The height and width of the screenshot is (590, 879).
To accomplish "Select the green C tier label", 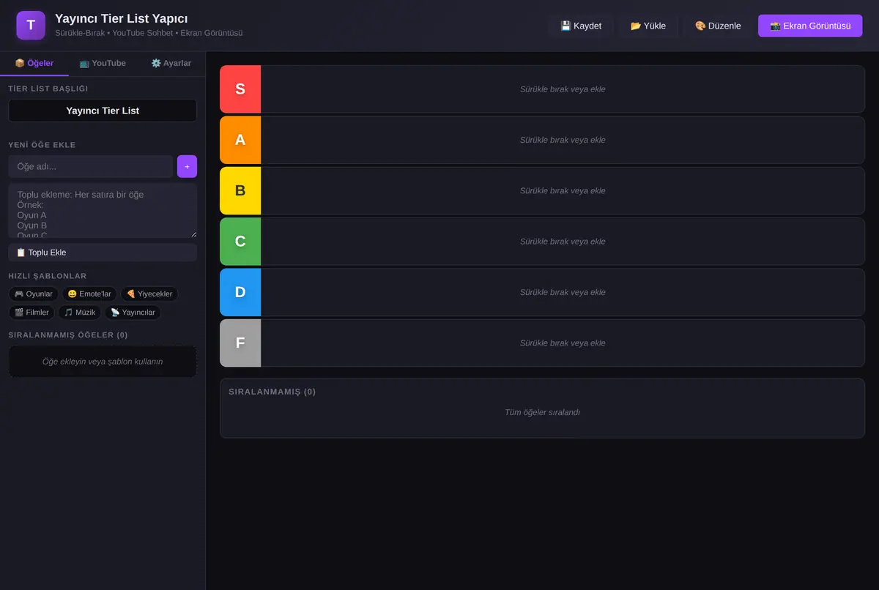I will tap(240, 241).
